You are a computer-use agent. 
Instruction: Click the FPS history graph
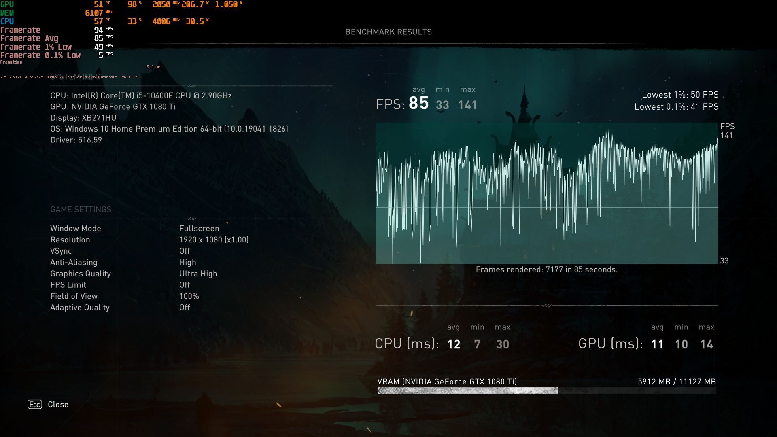pos(547,193)
